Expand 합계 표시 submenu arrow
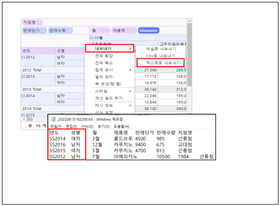Image resolution: width=280 pixels, height=206 pixels. click(130, 70)
